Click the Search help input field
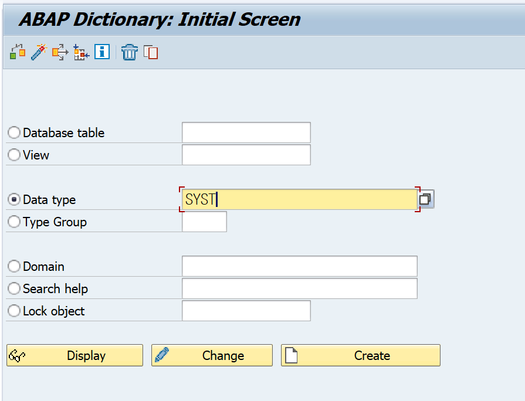Viewport: 525px width, 401px height. tap(300, 288)
